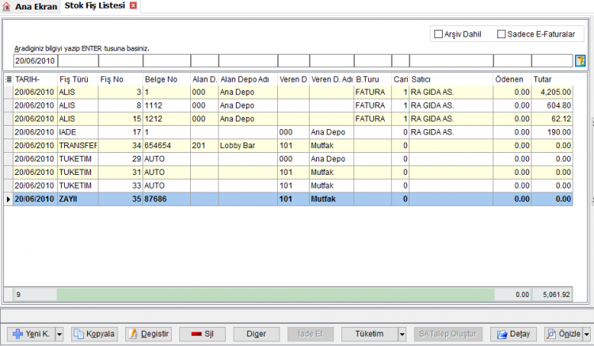The height and width of the screenshot is (346, 594).
Task: Click the Tüketim button
Action: pos(370,334)
